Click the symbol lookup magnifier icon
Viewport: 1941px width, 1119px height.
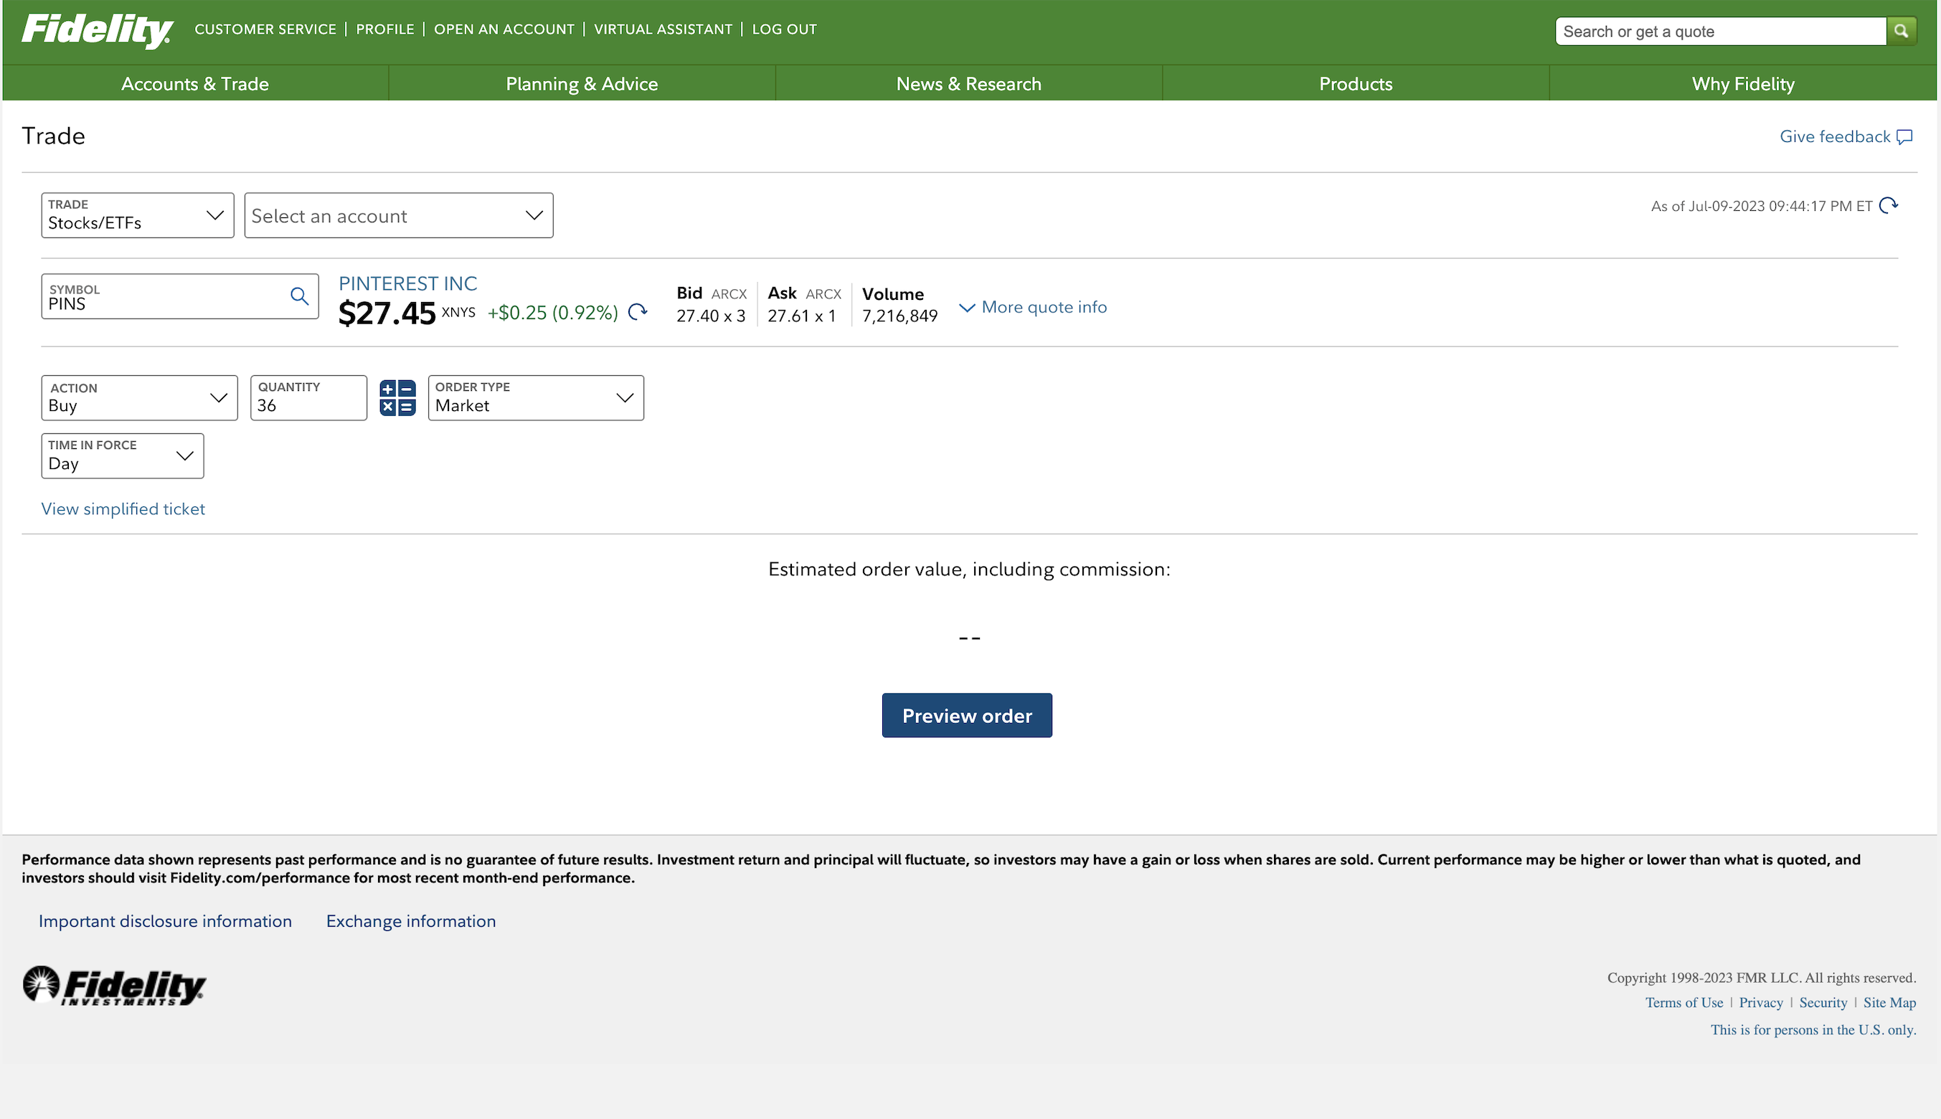pos(299,296)
